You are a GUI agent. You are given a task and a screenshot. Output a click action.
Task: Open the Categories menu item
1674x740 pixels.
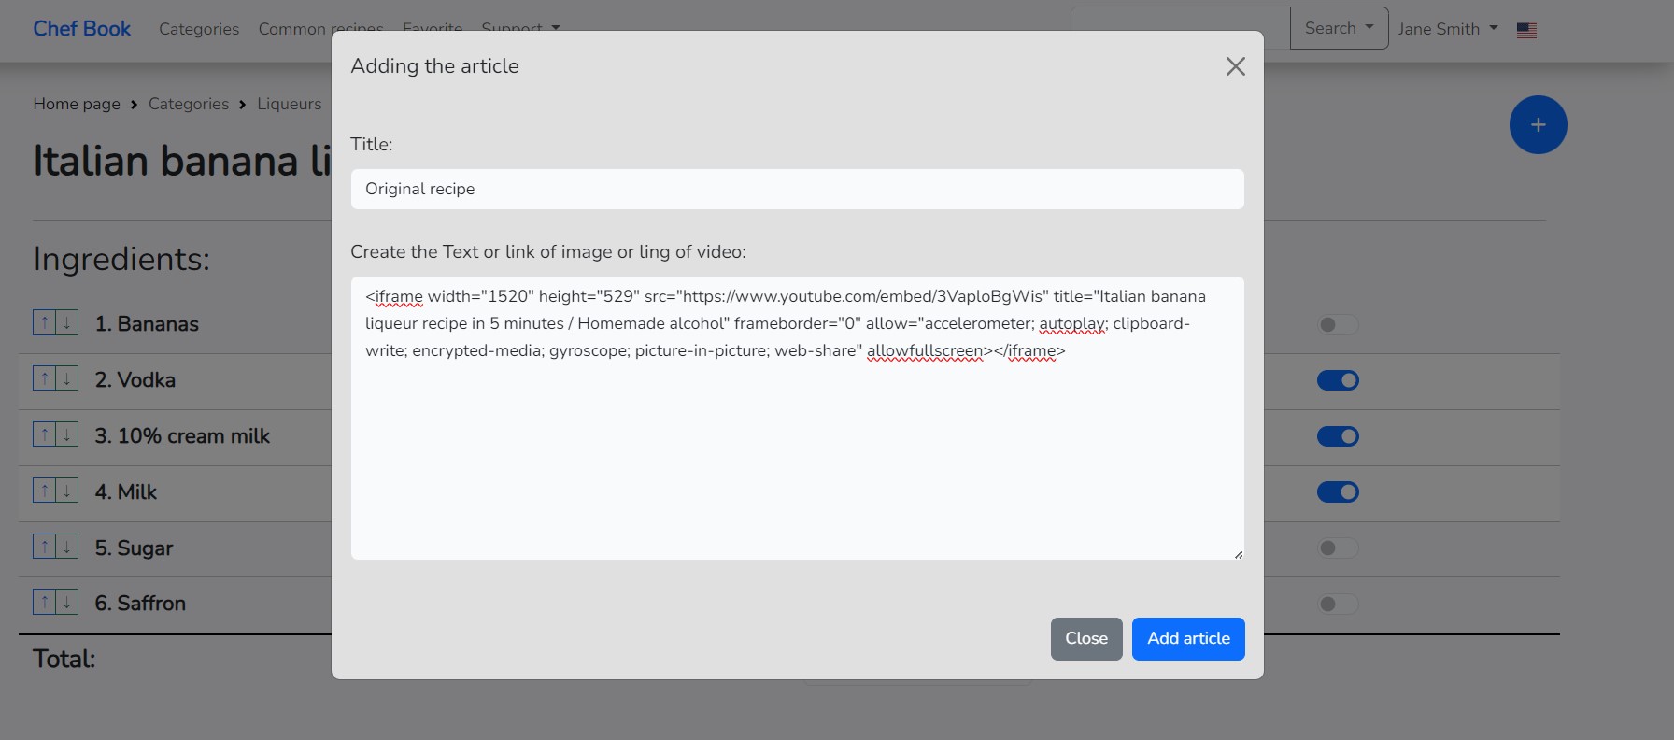pos(199,29)
